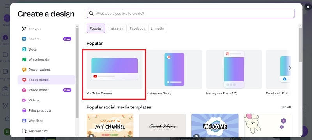Switch to the Instagram filter tab
The image size is (312, 140).
(x=116, y=28)
